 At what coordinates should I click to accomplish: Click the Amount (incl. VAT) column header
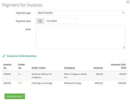point(119,66)
